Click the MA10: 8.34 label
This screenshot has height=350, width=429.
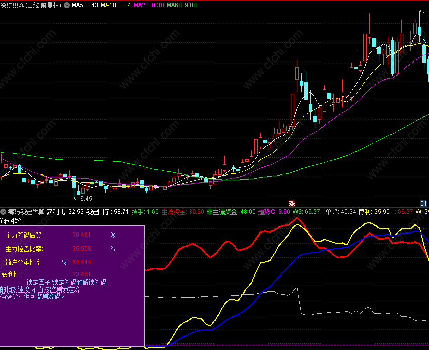coord(116,5)
